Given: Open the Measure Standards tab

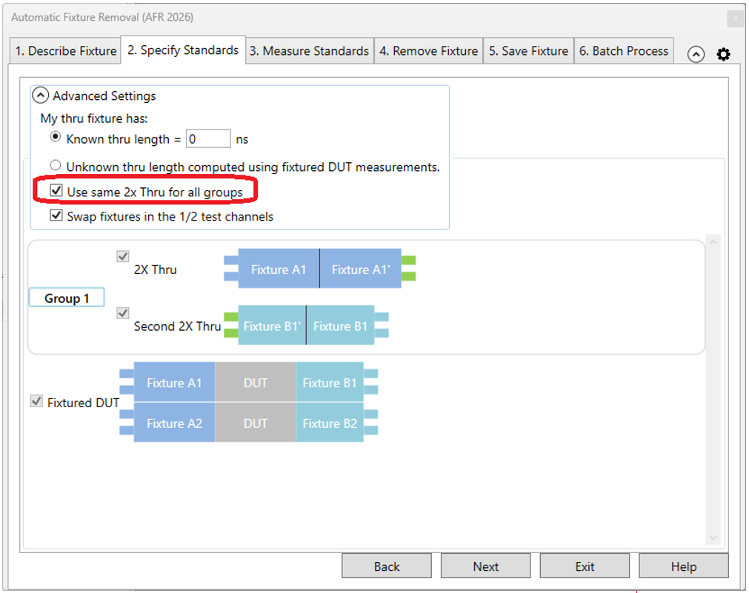Looking at the screenshot, I should [x=309, y=51].
